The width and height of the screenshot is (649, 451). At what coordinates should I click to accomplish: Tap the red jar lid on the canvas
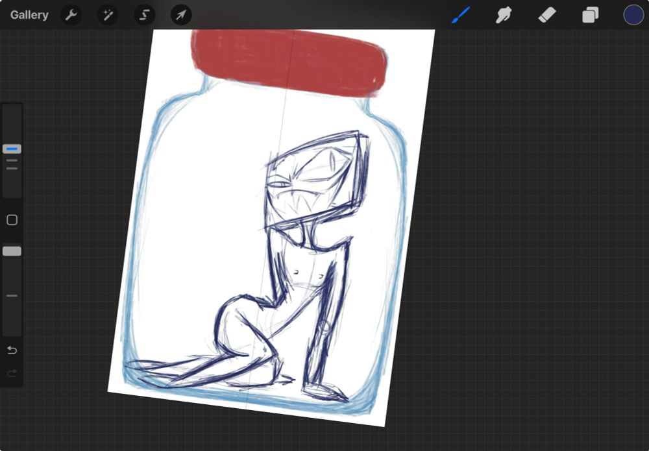(x=289, y=62)
